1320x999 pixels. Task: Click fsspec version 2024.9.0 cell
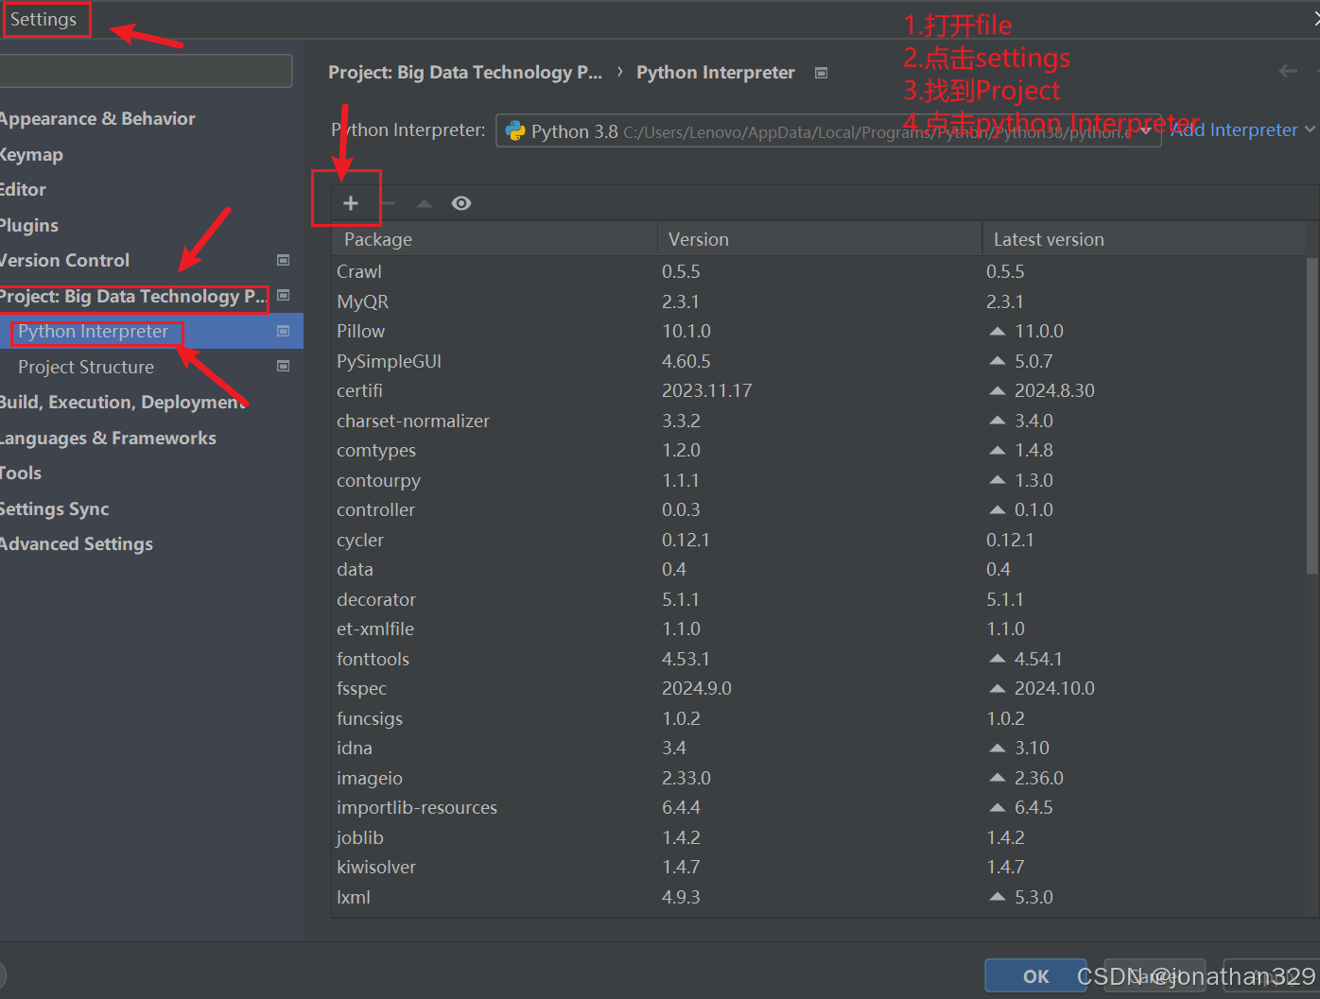pos(697,688)
